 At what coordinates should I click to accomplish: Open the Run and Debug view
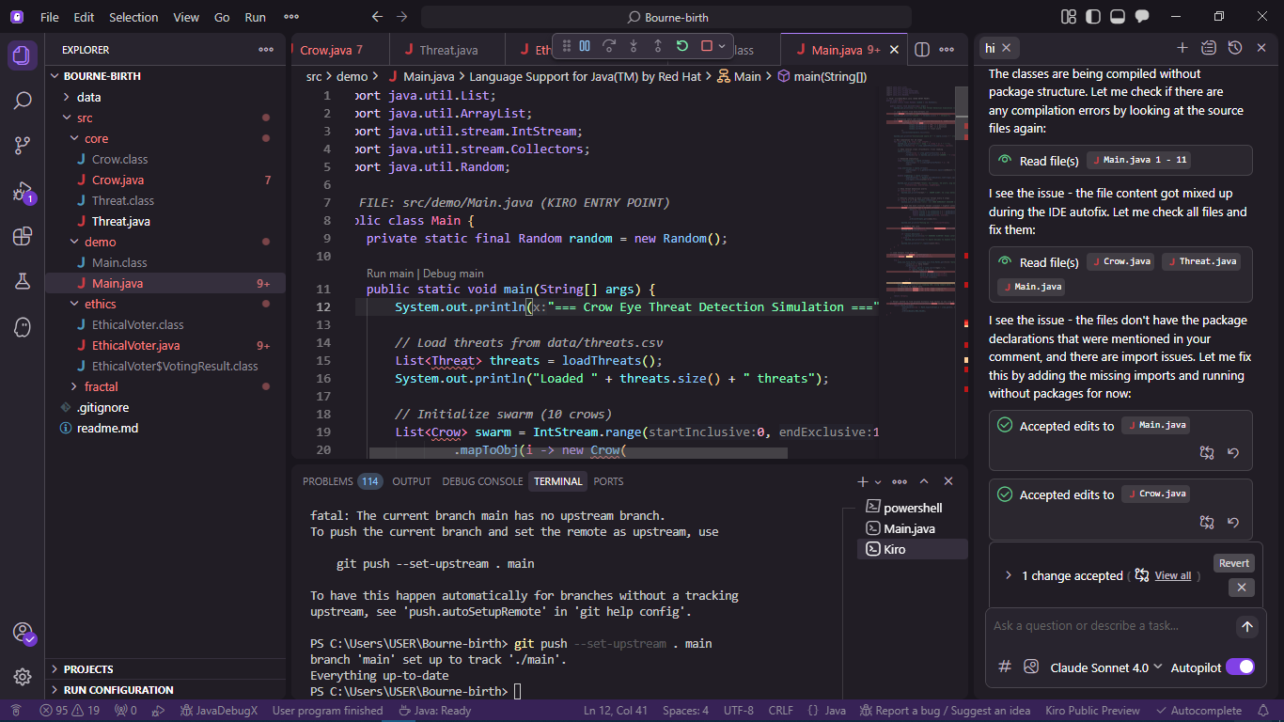(x=23, y=192)
